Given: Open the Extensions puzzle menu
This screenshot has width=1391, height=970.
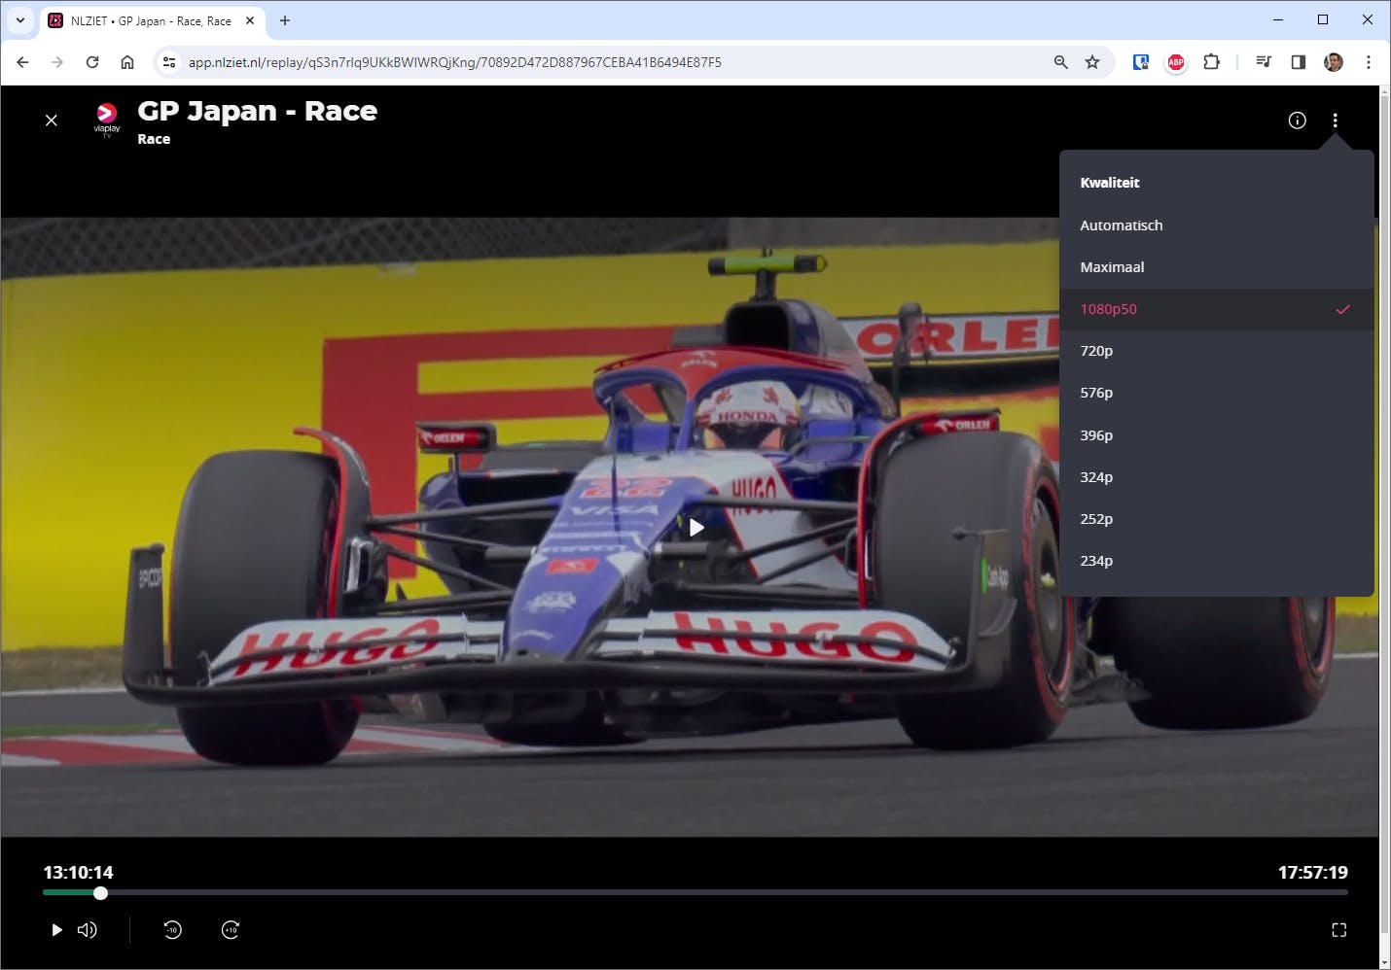Looking at the screenshot, I should (1211, 62).
